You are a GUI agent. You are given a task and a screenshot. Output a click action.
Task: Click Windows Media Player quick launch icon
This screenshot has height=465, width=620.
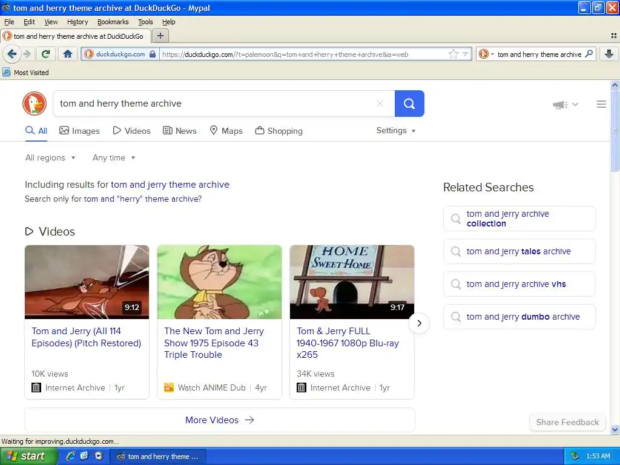(99, 456)
